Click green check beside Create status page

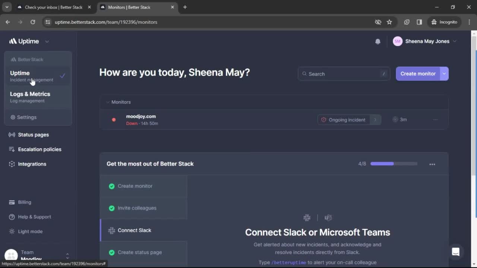111,252
